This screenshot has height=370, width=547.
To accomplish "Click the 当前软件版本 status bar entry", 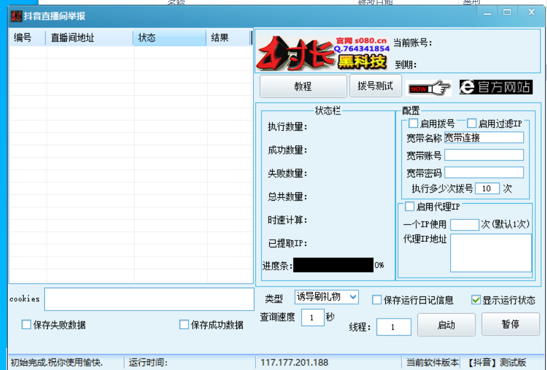I will coord(433,362).
